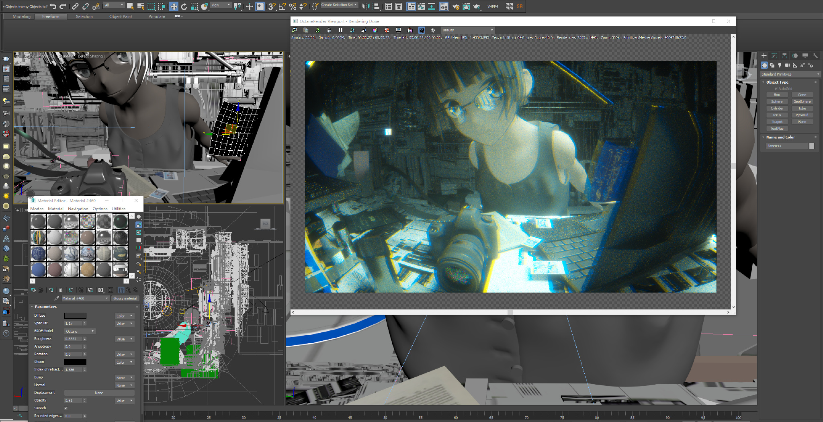Pick material from object eyedropper icon
Image resolution: width=823 pixels, height=422 pixels.
57,298
